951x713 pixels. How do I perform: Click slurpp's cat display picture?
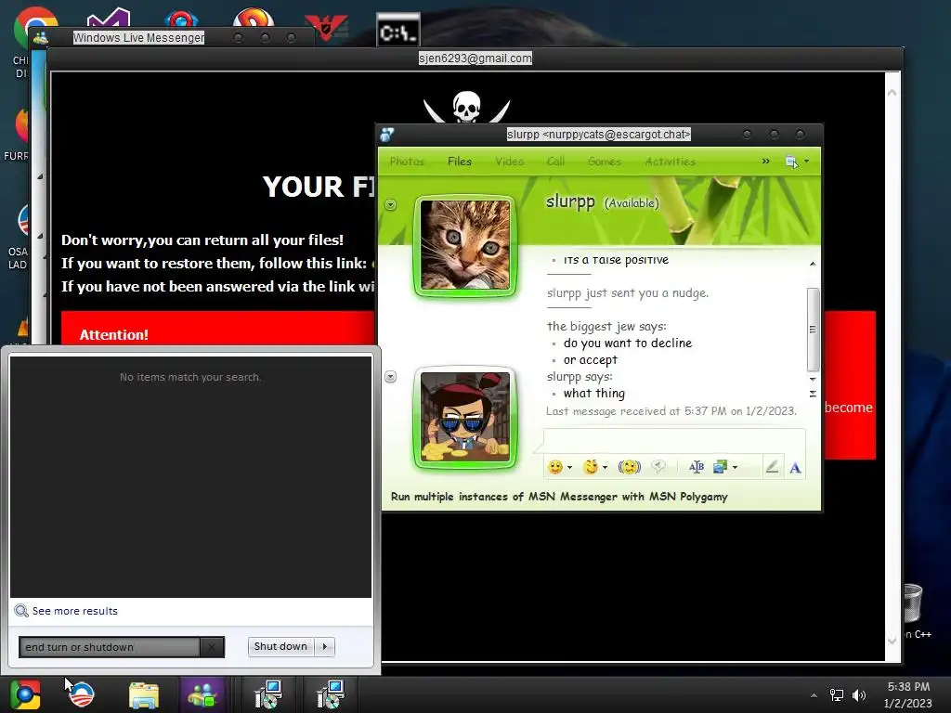(x=465, y=245)
